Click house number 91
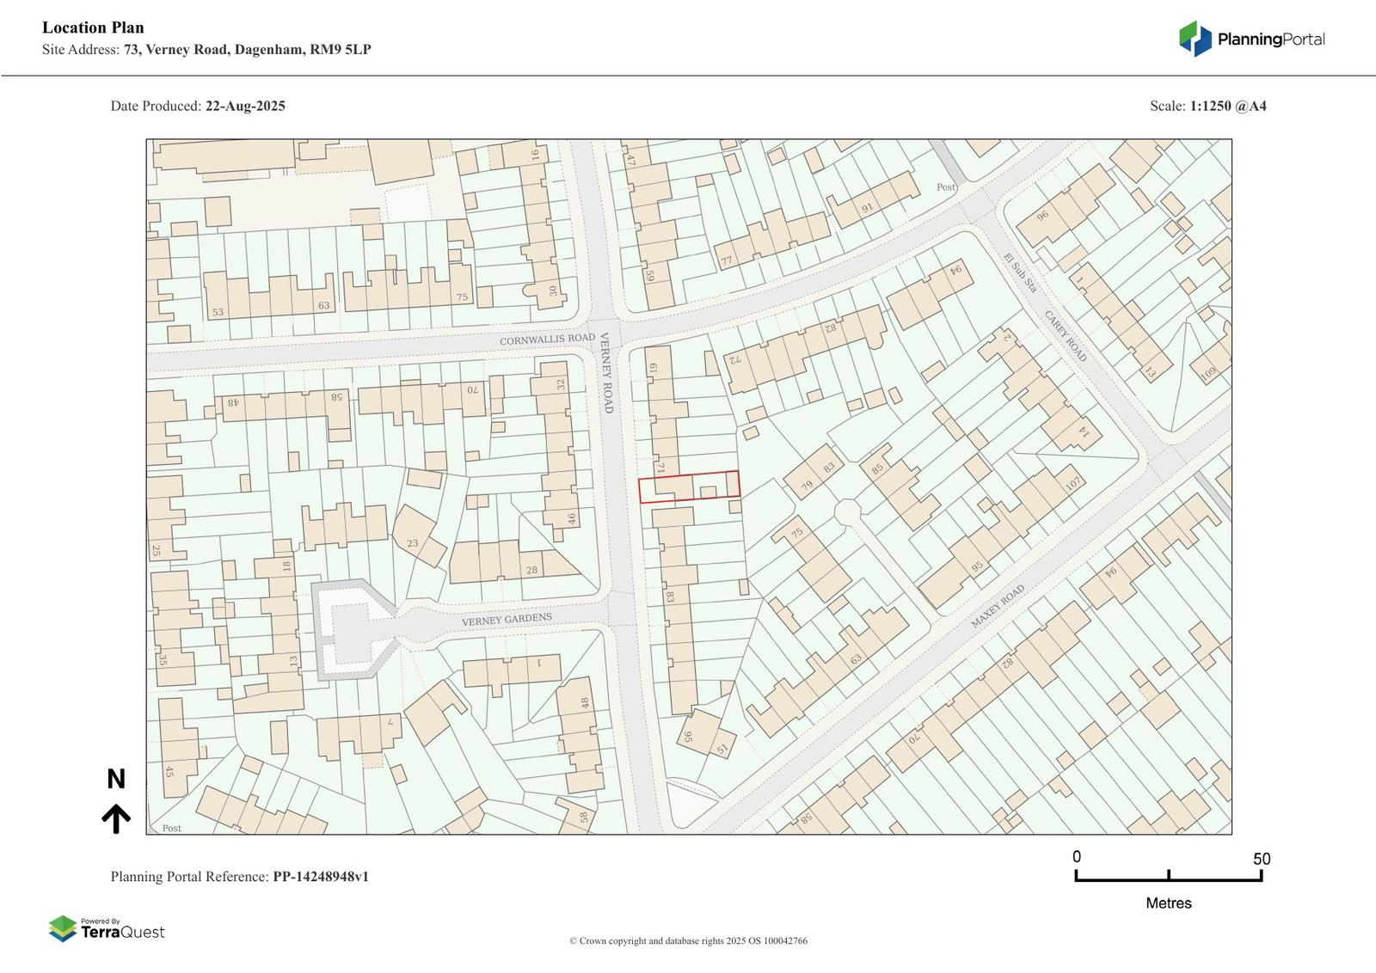Viewport: 1376px width, 973px height. tap(867, 208)
